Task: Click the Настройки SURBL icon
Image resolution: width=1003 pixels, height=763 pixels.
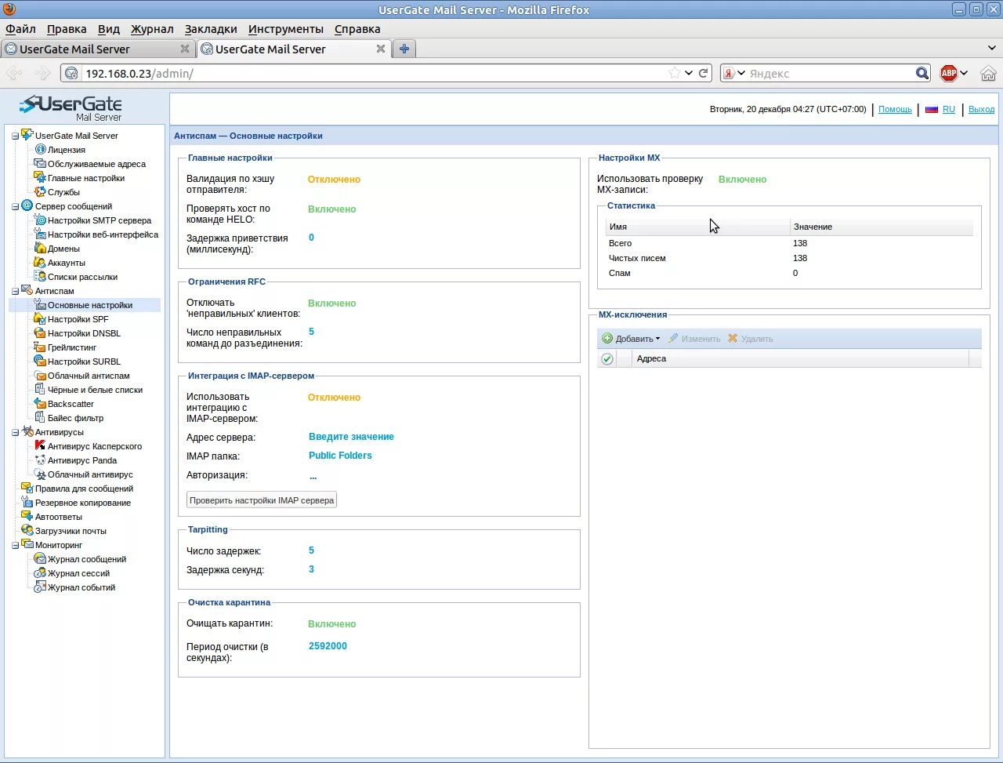Action: tap(40, 361)
